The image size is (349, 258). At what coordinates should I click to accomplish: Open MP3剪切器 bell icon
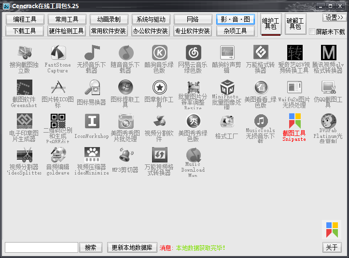click(x=126, y=155)
